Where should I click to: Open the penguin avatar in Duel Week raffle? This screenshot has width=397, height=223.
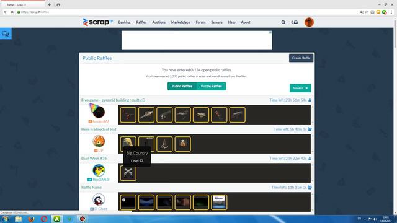[99, 170]
